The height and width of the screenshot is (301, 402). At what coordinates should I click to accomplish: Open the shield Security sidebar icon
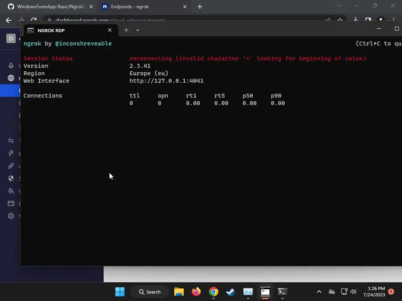[11, 178]
